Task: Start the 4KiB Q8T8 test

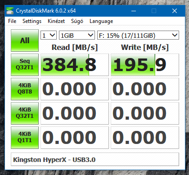Action: tap(25, 89)
